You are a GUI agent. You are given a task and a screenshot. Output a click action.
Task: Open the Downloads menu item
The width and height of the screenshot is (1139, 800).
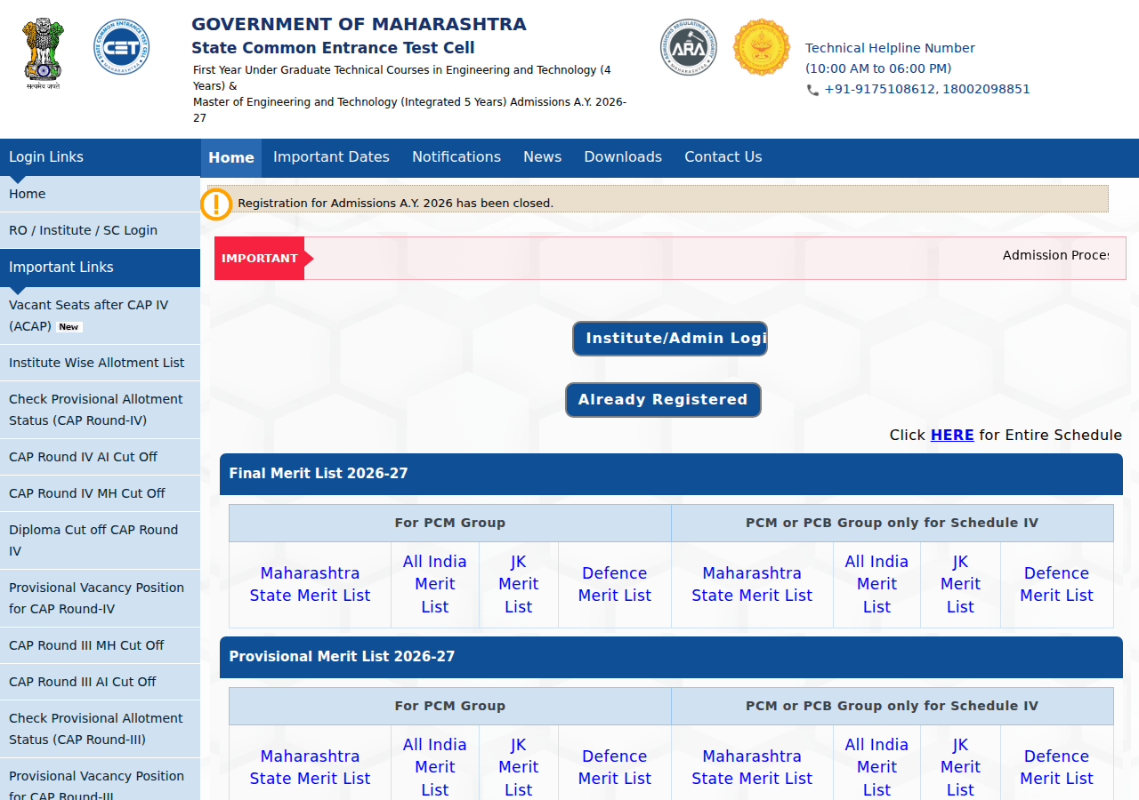pos(623,157)
